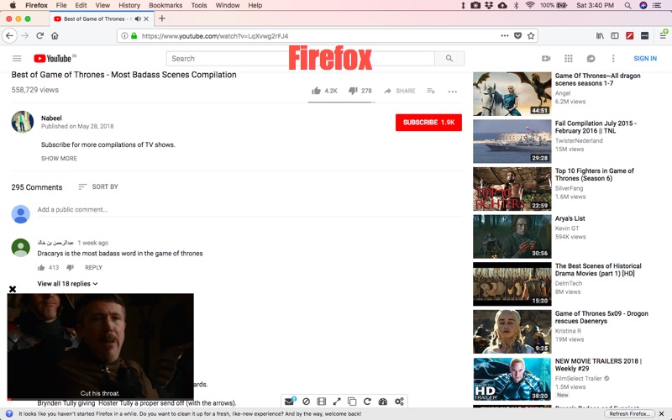The width and height of the screenshot is (672, 420).
Task: Save page to Pocket icon
Action: [x=517, y=36]
